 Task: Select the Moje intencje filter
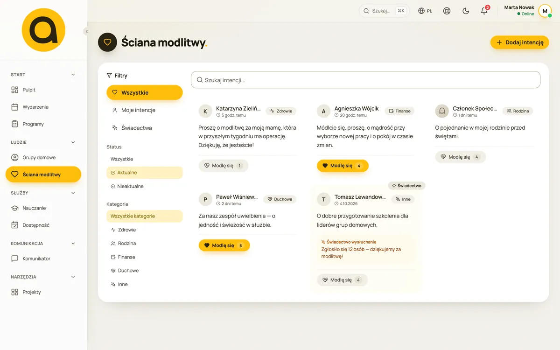[x=145, y=110]
